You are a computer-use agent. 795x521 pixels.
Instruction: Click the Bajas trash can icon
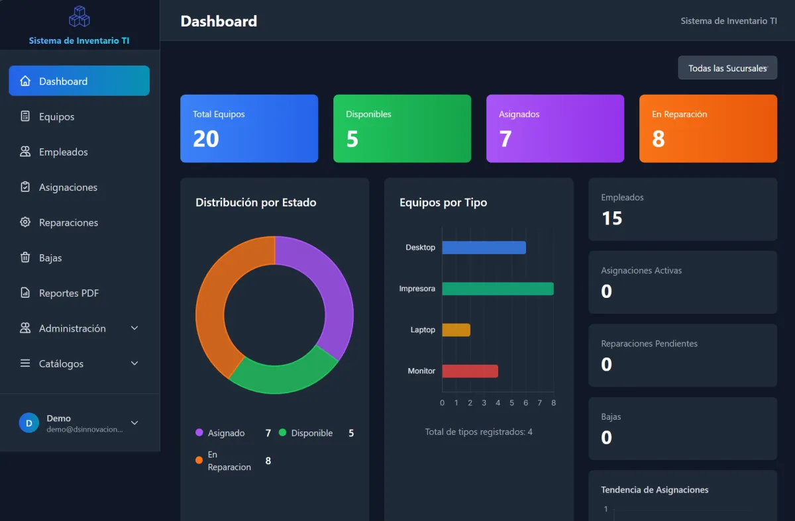coord(25,258)
